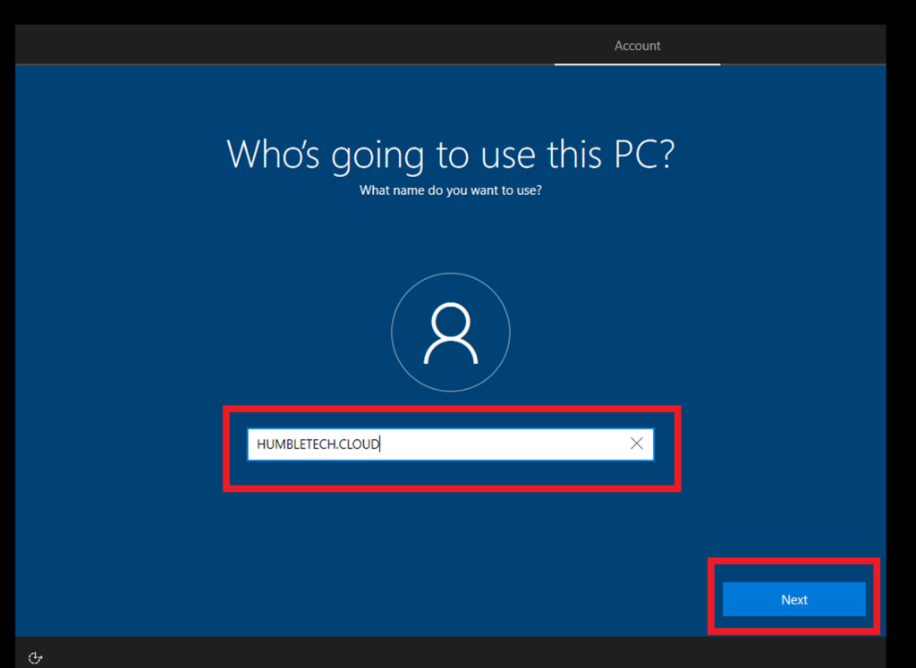Click the text cursor after CLOUD in the name field
916x668 pixels.
pyautogui.click(x=381, y=444)
